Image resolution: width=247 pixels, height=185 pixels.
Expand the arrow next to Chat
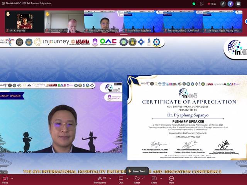(127, 178)
